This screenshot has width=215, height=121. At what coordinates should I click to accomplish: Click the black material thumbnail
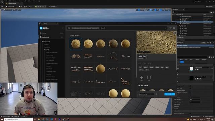coord(191,78)
